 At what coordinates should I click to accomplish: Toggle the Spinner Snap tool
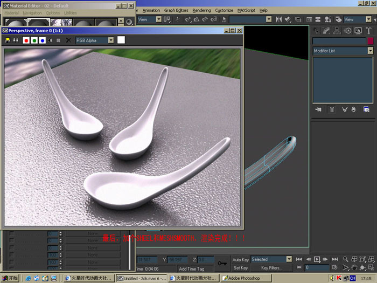[x=214, y=19]
